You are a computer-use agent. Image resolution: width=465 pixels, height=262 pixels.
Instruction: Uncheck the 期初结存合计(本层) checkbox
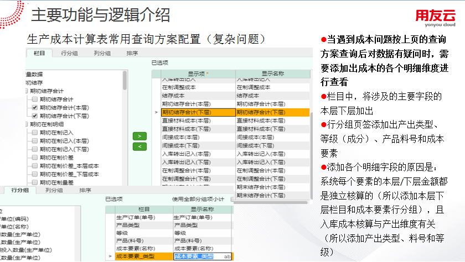pos(35,108)
